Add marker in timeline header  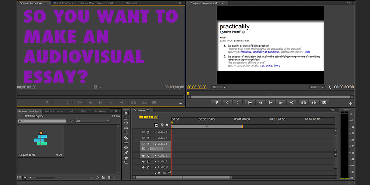(167, 125)
